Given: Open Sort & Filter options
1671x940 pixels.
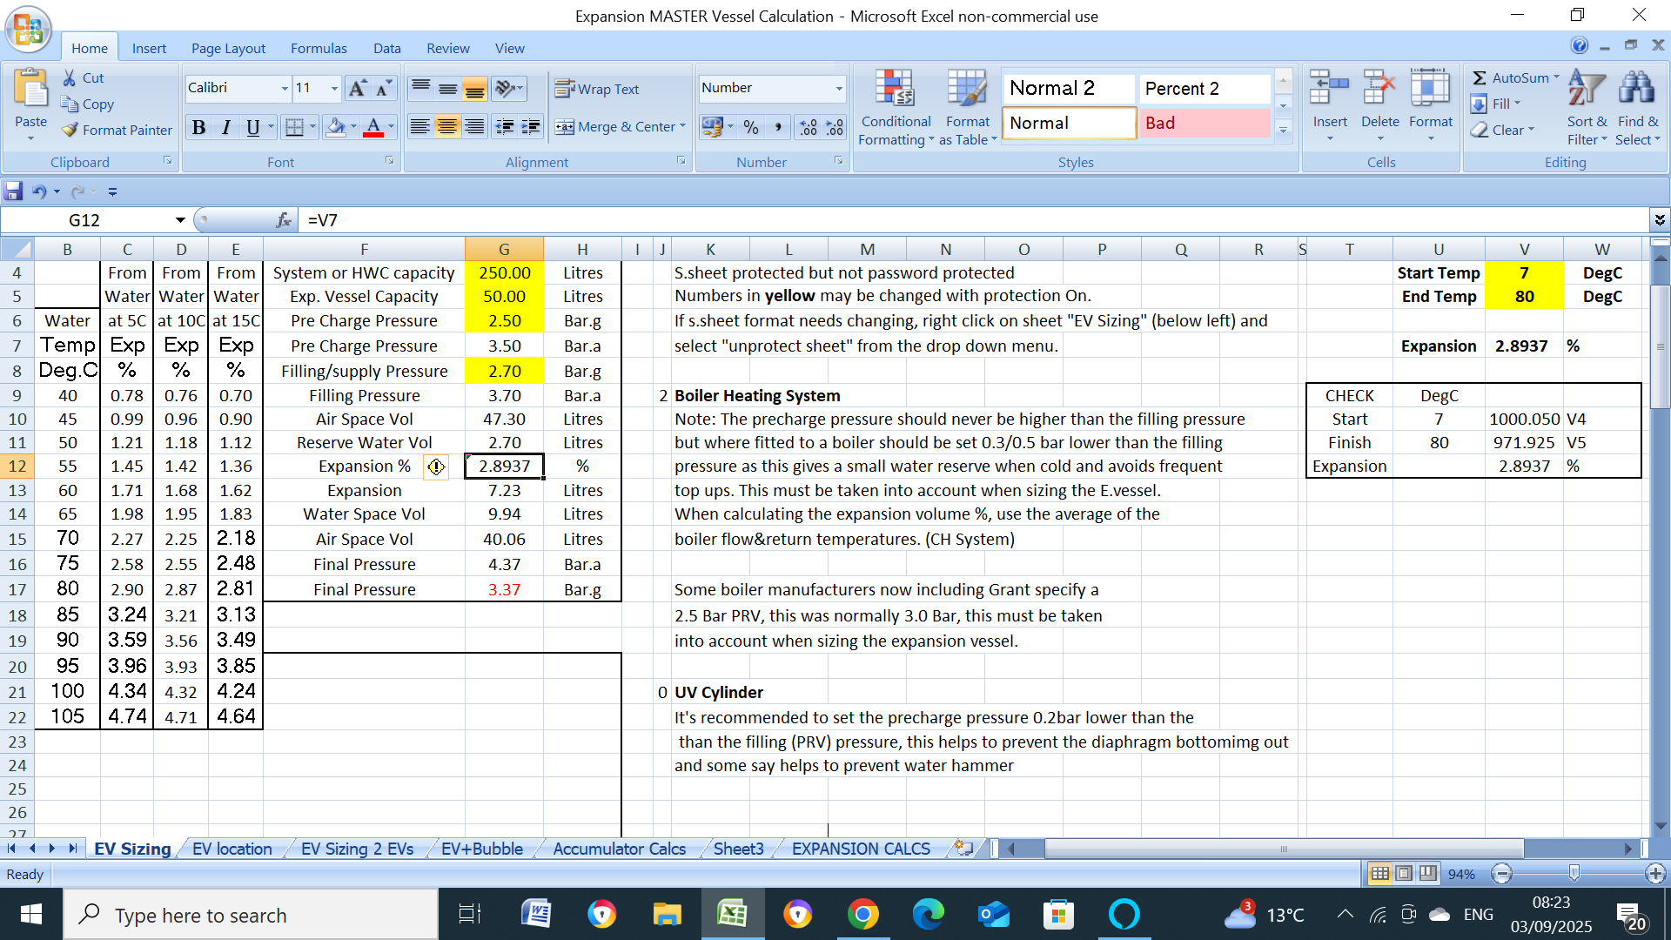Looking at the screenshot, I should (1587, 108).
